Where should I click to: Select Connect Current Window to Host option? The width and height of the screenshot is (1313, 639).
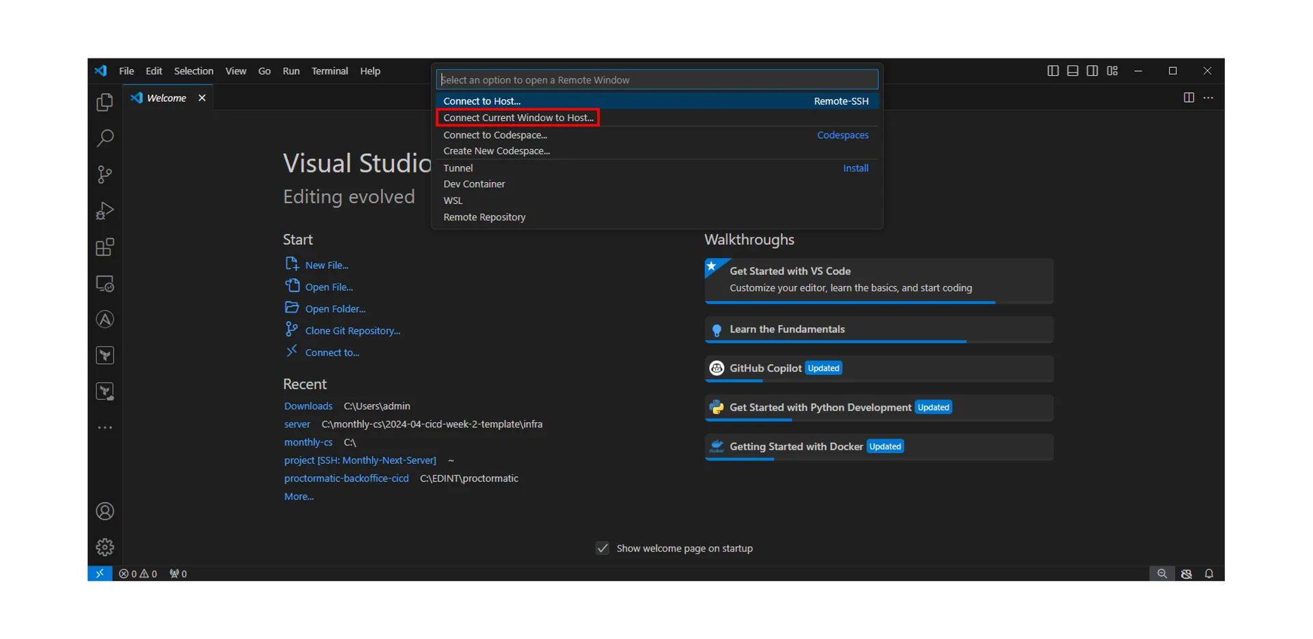518,118
